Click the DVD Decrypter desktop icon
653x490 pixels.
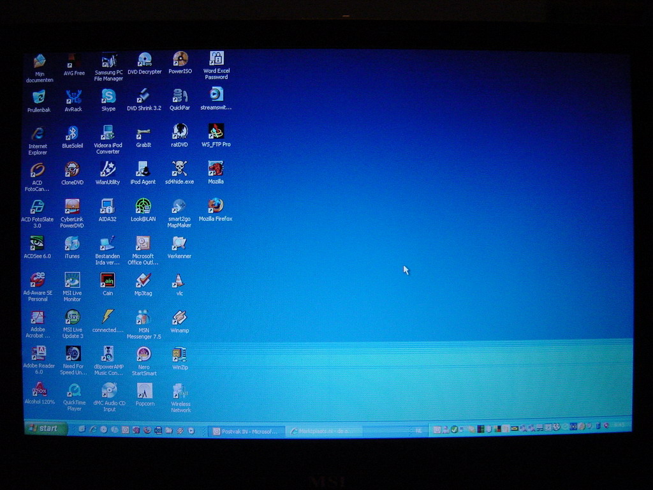click(145, 63)
